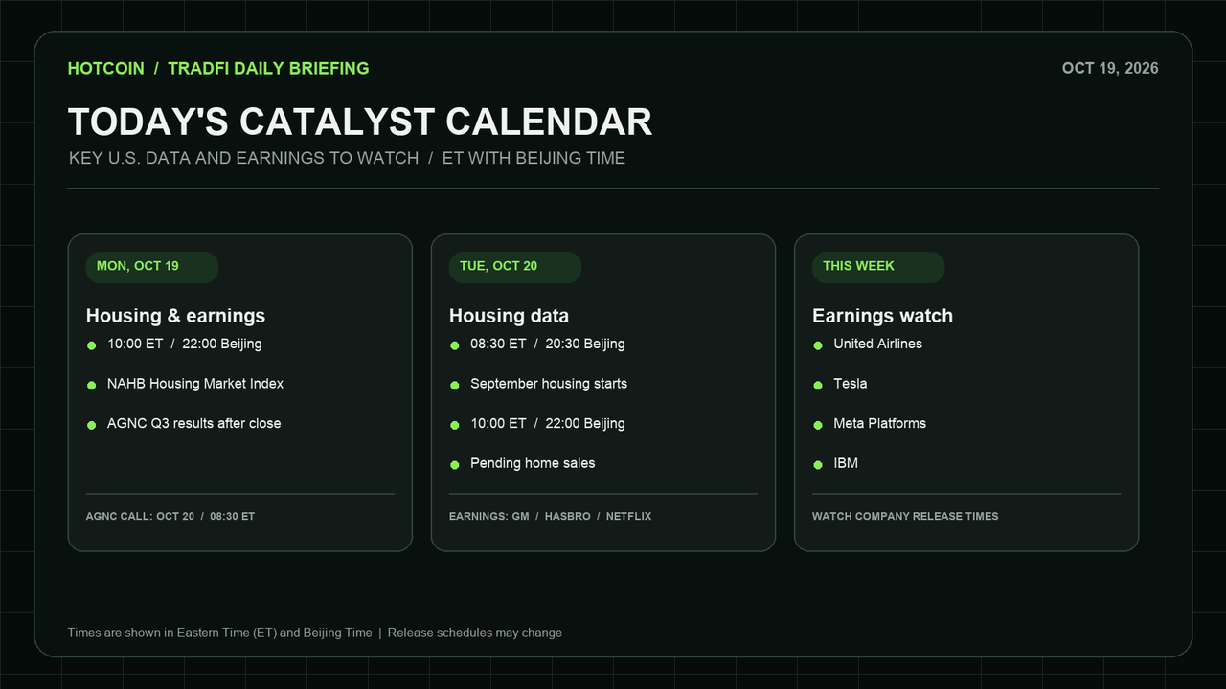Select the OCT 19, 2026 date label
Image resolution: width=1226 pixels, height=689 pixels.
click(1110, 69)
